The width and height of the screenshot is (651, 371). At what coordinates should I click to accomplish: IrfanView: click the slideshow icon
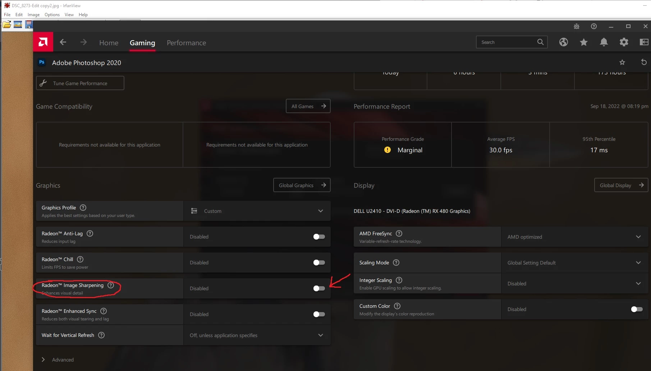pyautogui.click(x=18, y=25)
